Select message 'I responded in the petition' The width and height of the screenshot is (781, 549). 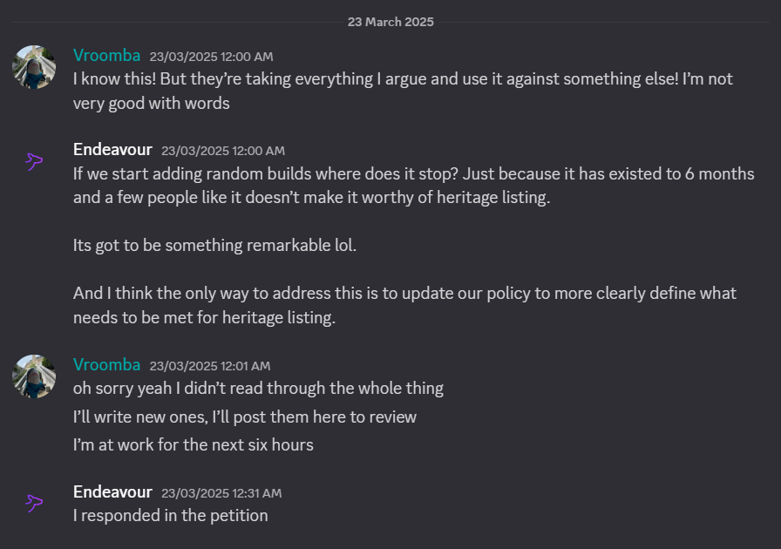click(x=170, y=516)
